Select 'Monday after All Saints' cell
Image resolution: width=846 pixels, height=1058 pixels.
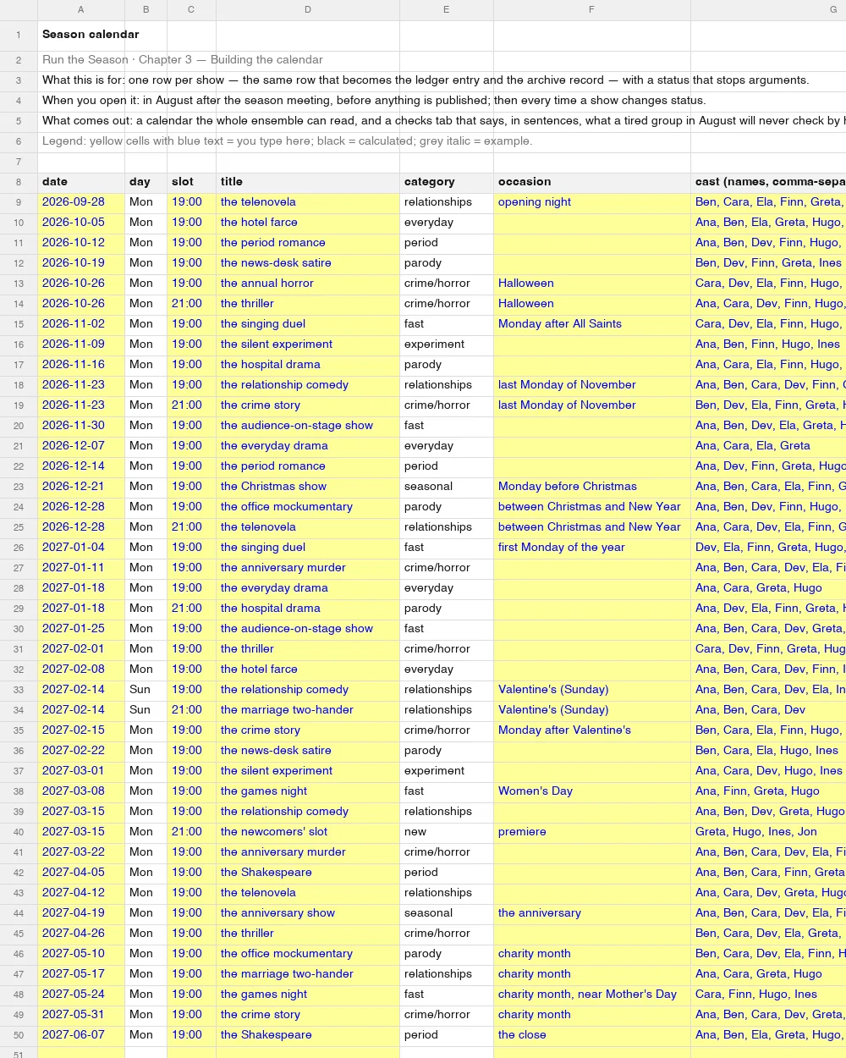[x=591, y=324]
